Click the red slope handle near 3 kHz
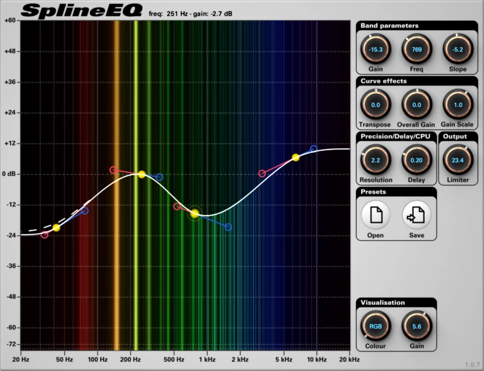The height and width of the screenshot is (371, 484). tap(262, 173)
